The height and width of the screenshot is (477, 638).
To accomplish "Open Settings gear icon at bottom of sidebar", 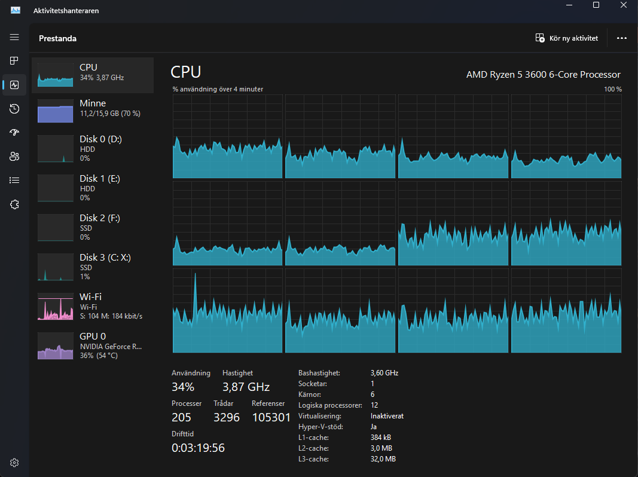I will [14, 463].
